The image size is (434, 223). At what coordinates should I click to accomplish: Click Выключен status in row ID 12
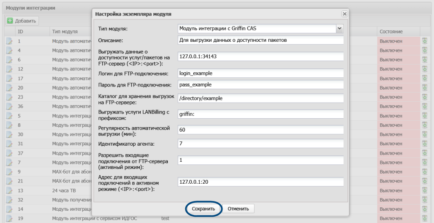[x=391, y=69]
